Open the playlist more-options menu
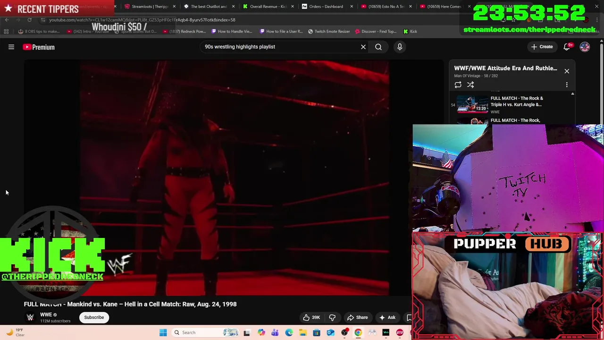604x340 pixels. tap(567, 85)
